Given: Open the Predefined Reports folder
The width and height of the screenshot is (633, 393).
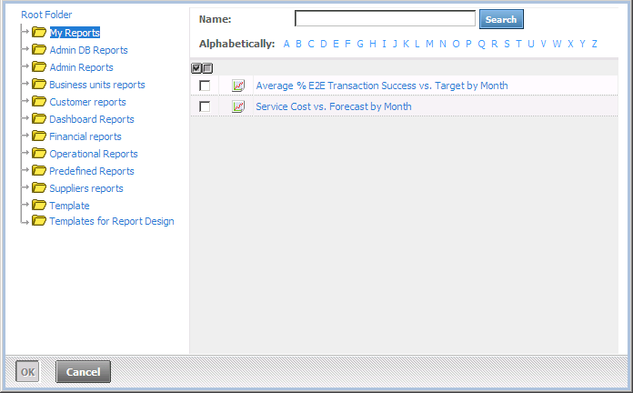Looking at the screenshot, I should pyautogui.click(x=92, y=171).
